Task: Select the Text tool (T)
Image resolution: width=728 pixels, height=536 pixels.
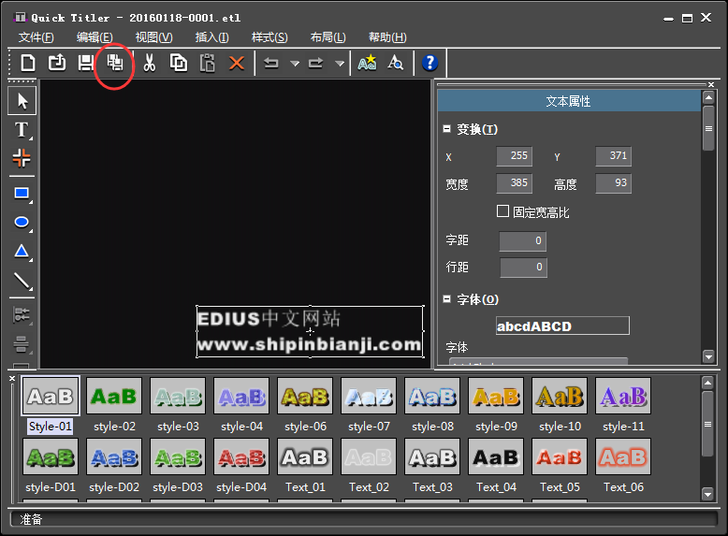Action: [22, 130]
